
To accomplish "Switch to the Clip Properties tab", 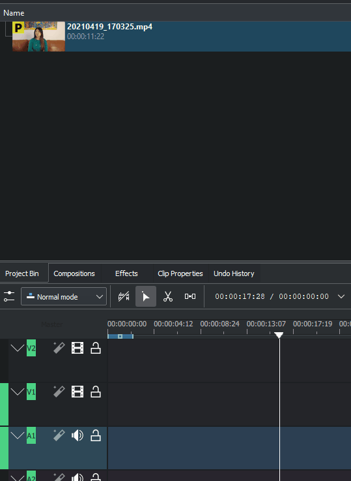I will click(x=180, y=273).
